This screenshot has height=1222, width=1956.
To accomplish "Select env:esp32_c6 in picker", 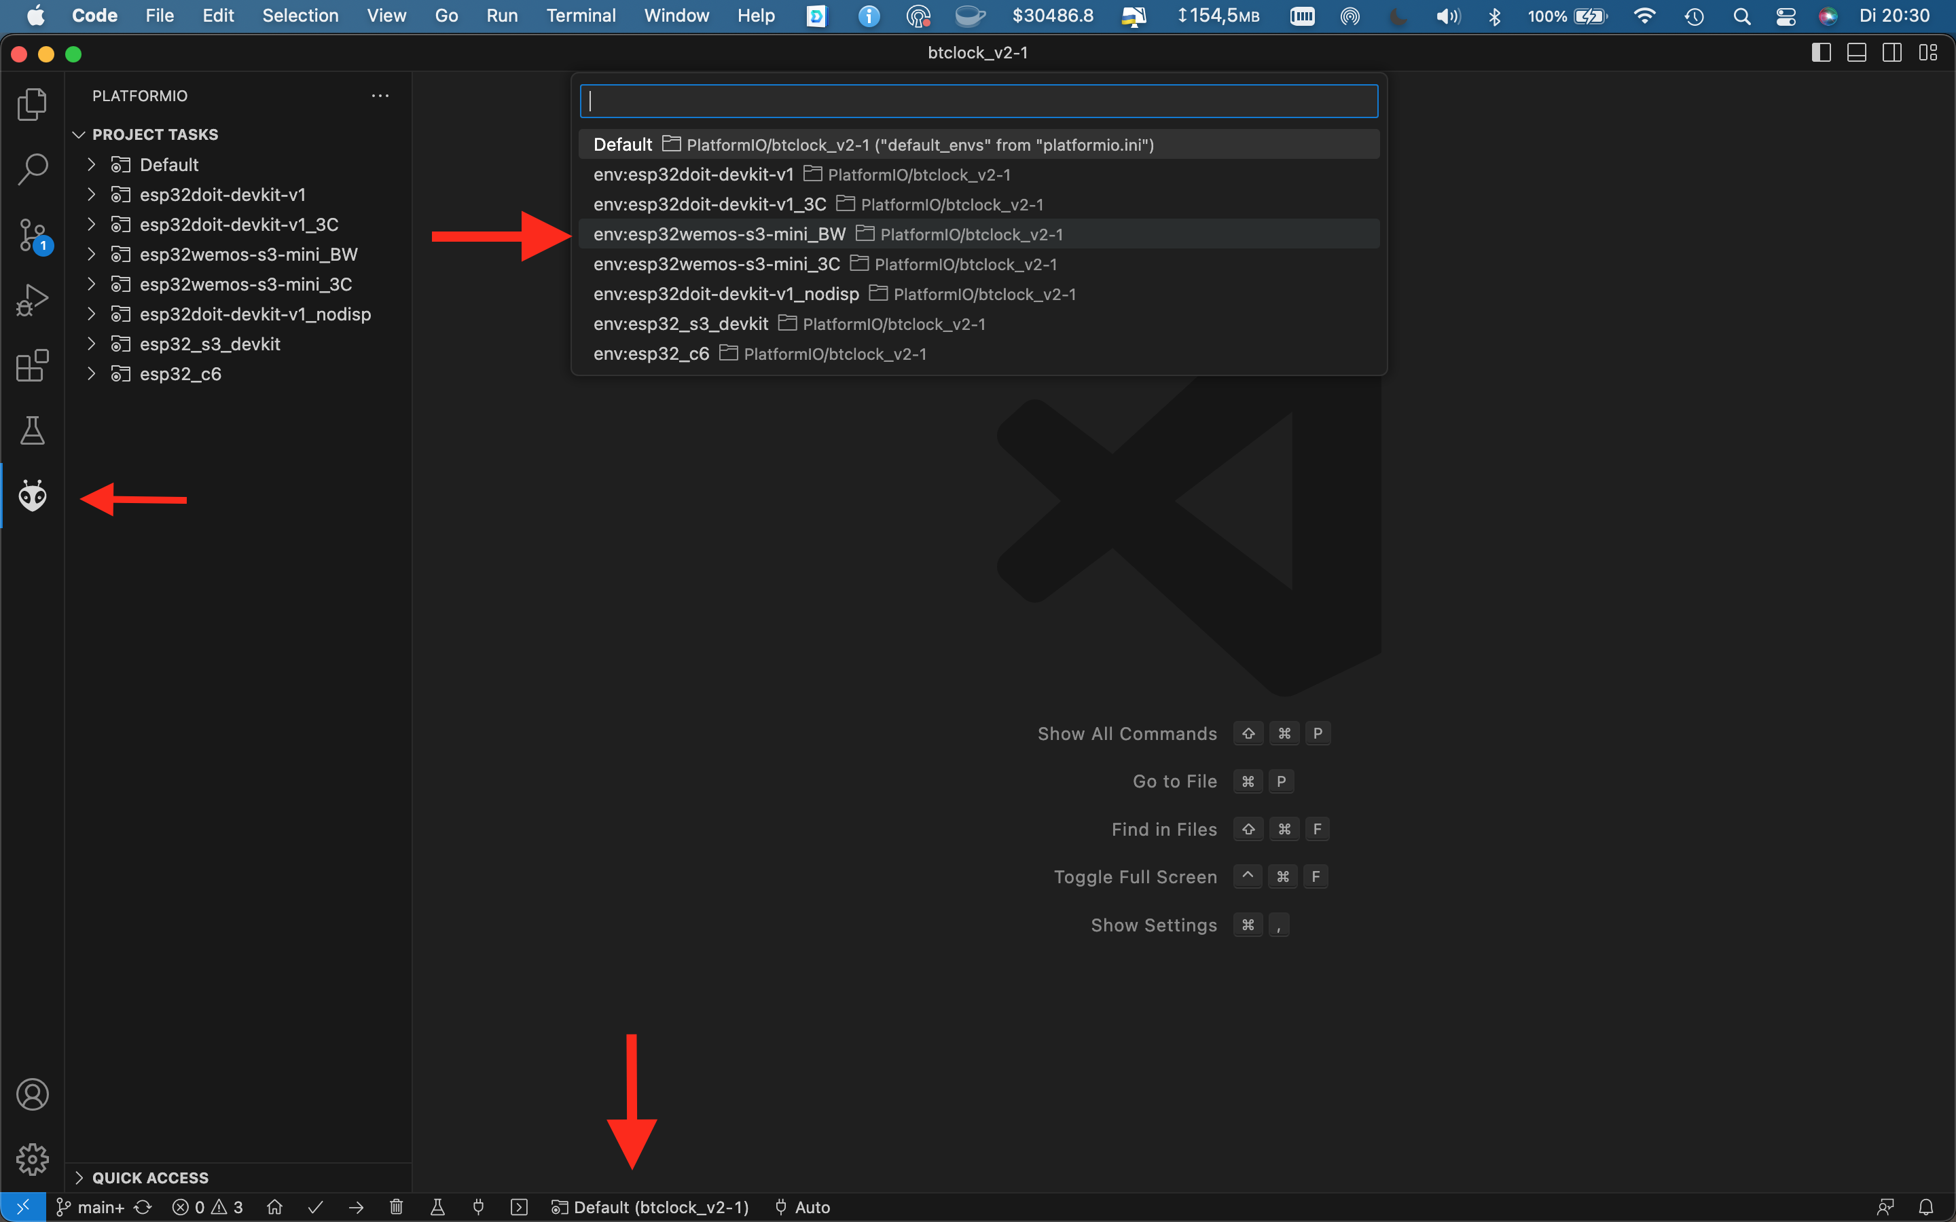I will (x=979, y=354).
